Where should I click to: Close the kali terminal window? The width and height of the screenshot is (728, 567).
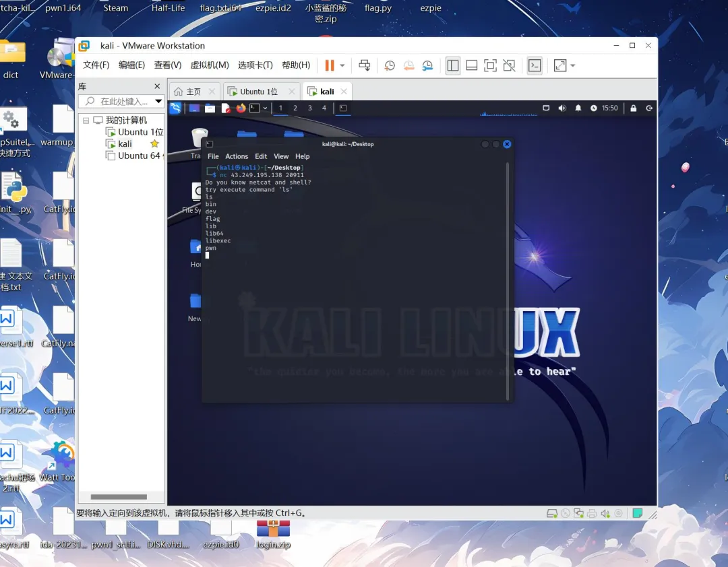tap(507, 144)
